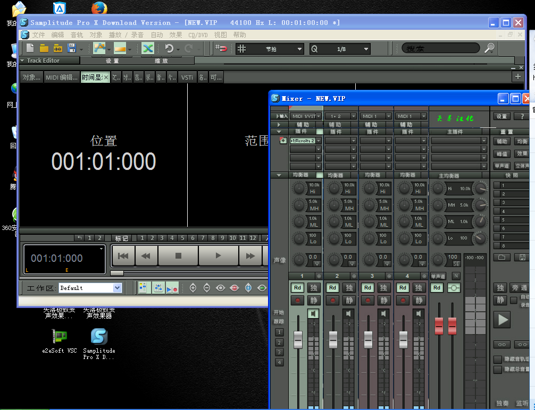
Task: Click the load audio file folder icon
Action: [x=57, y=48]
